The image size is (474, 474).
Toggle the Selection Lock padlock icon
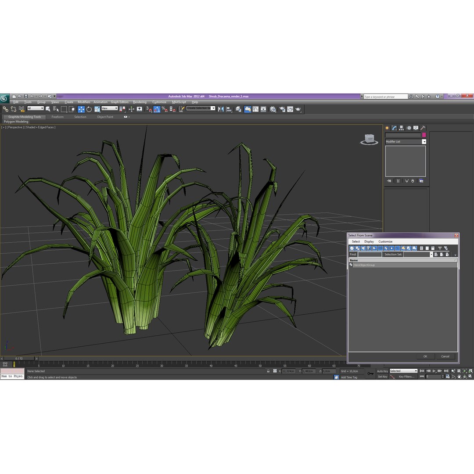pos(268,371)
